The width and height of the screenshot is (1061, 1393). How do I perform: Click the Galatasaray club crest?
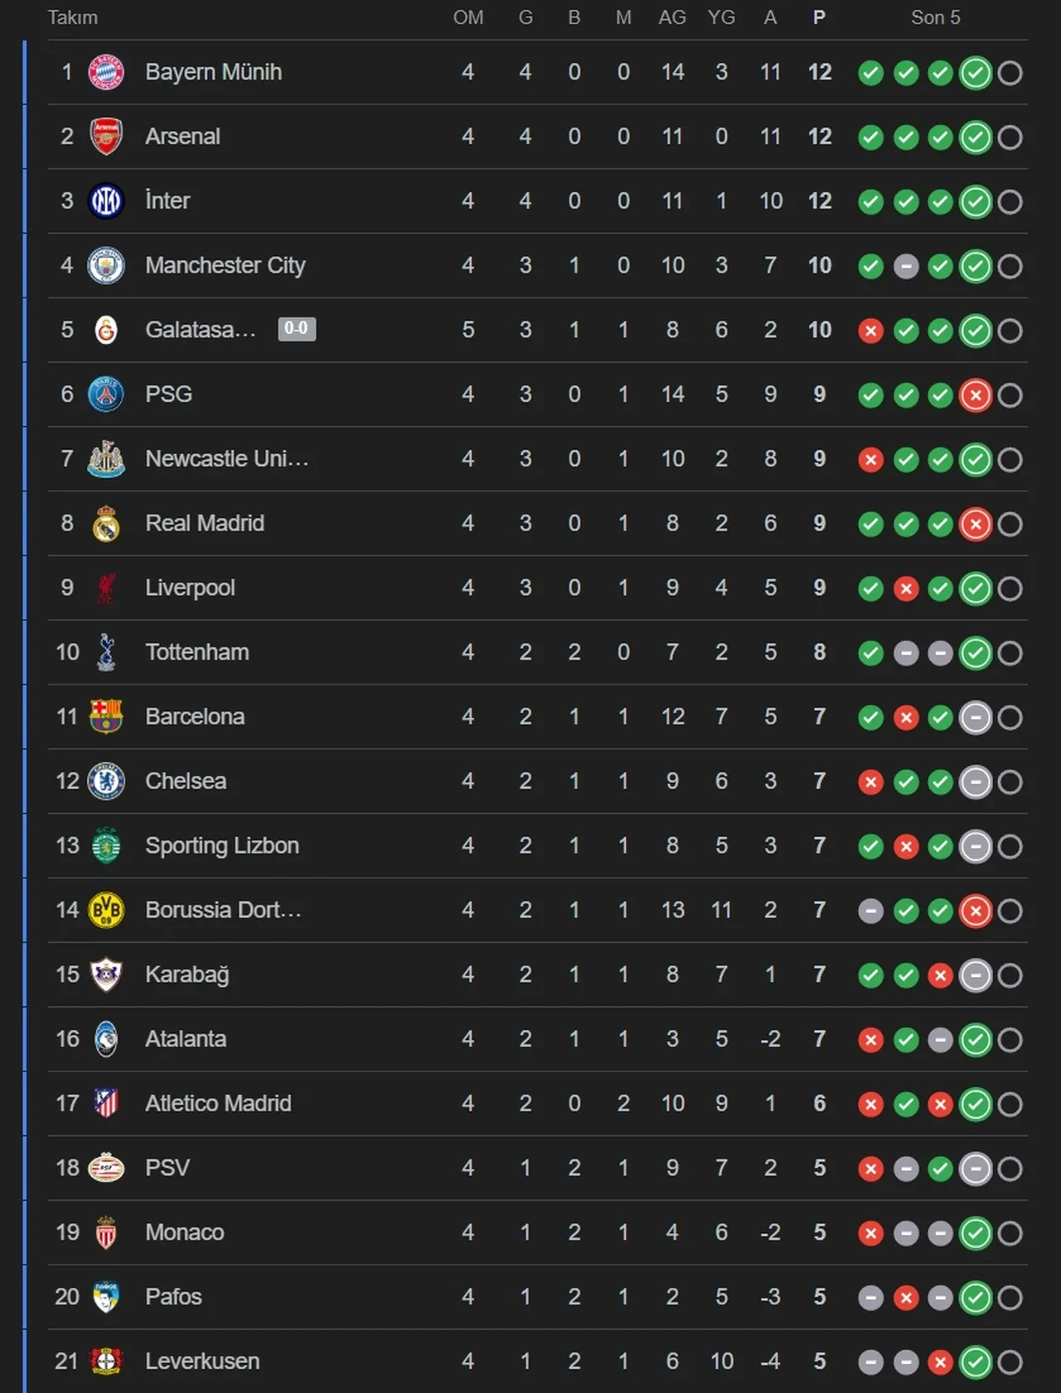pos(106,330)
